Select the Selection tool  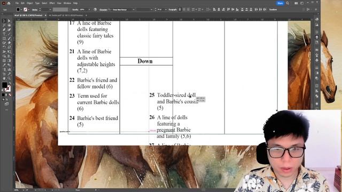coord(4,21)
